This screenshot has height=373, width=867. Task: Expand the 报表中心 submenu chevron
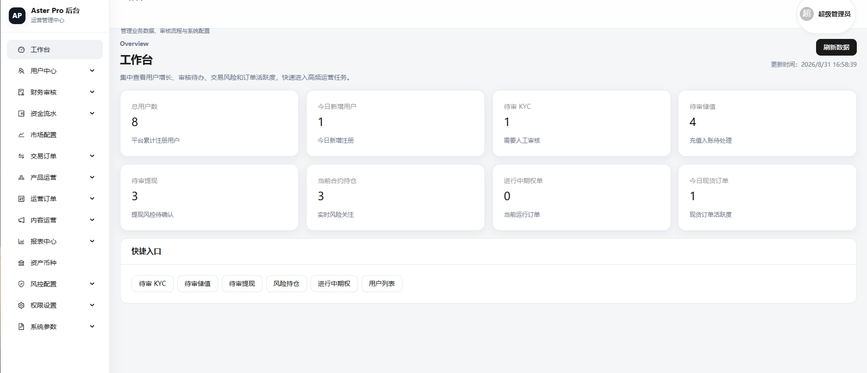tap(92, 241)
